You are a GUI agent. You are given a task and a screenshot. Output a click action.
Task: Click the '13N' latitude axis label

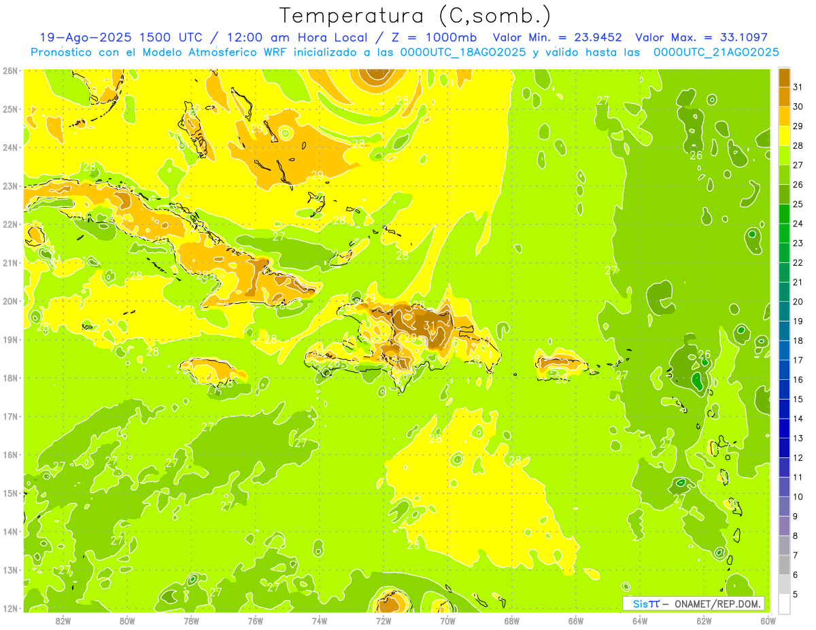pyautogui.click(x=10, y=570)
